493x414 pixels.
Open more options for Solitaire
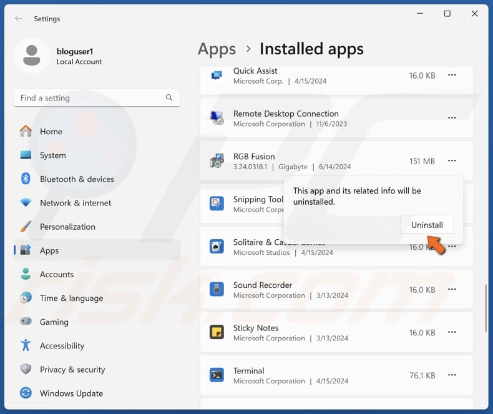452,246
